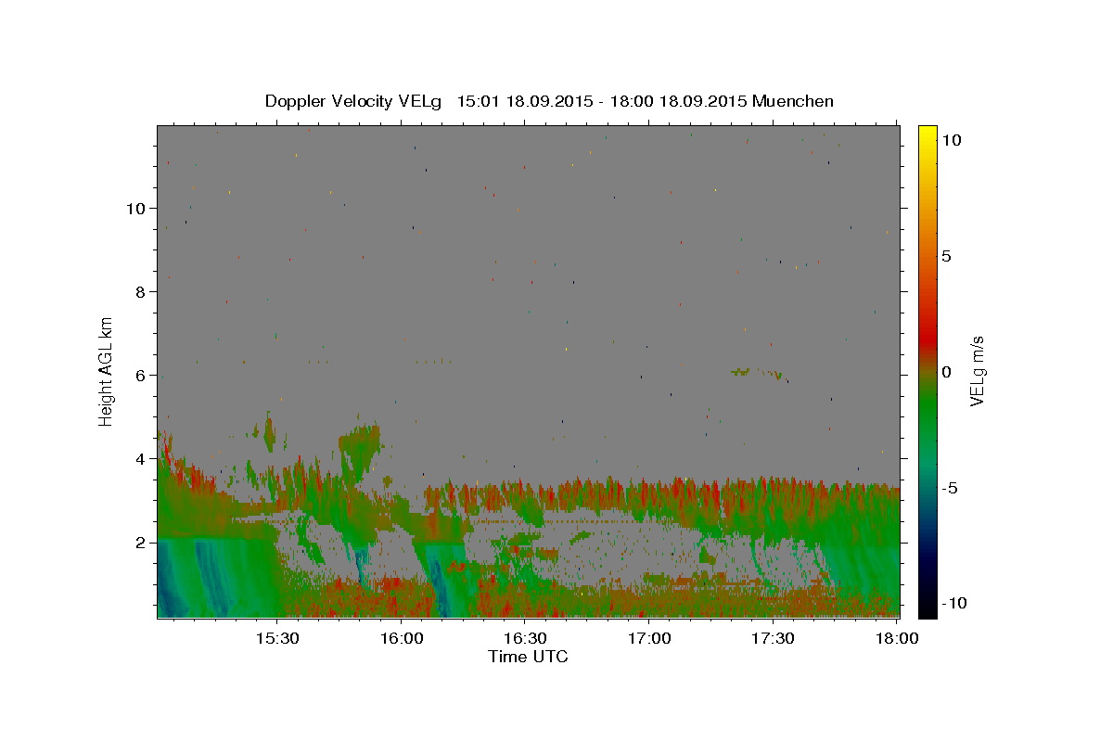Click the colorbar value 0 label

[946, 372]
